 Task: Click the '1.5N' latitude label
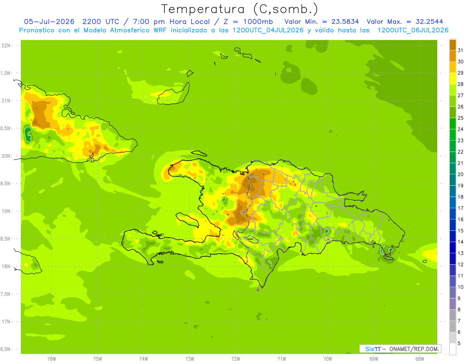(5, 73)
